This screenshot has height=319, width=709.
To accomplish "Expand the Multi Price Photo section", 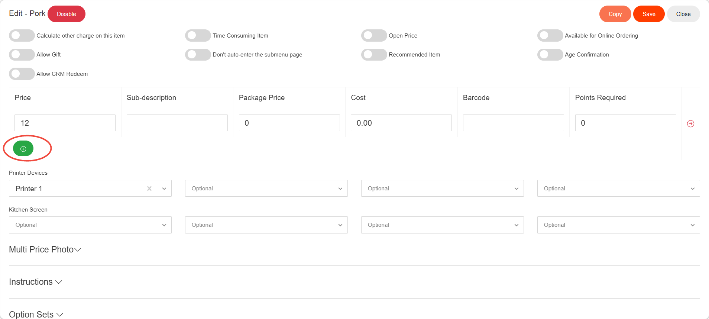I will pyautogui.click(x=45, y=249).
